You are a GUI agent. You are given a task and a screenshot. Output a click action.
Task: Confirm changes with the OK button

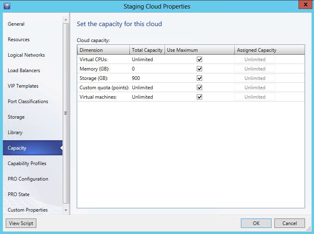[256, 223]
